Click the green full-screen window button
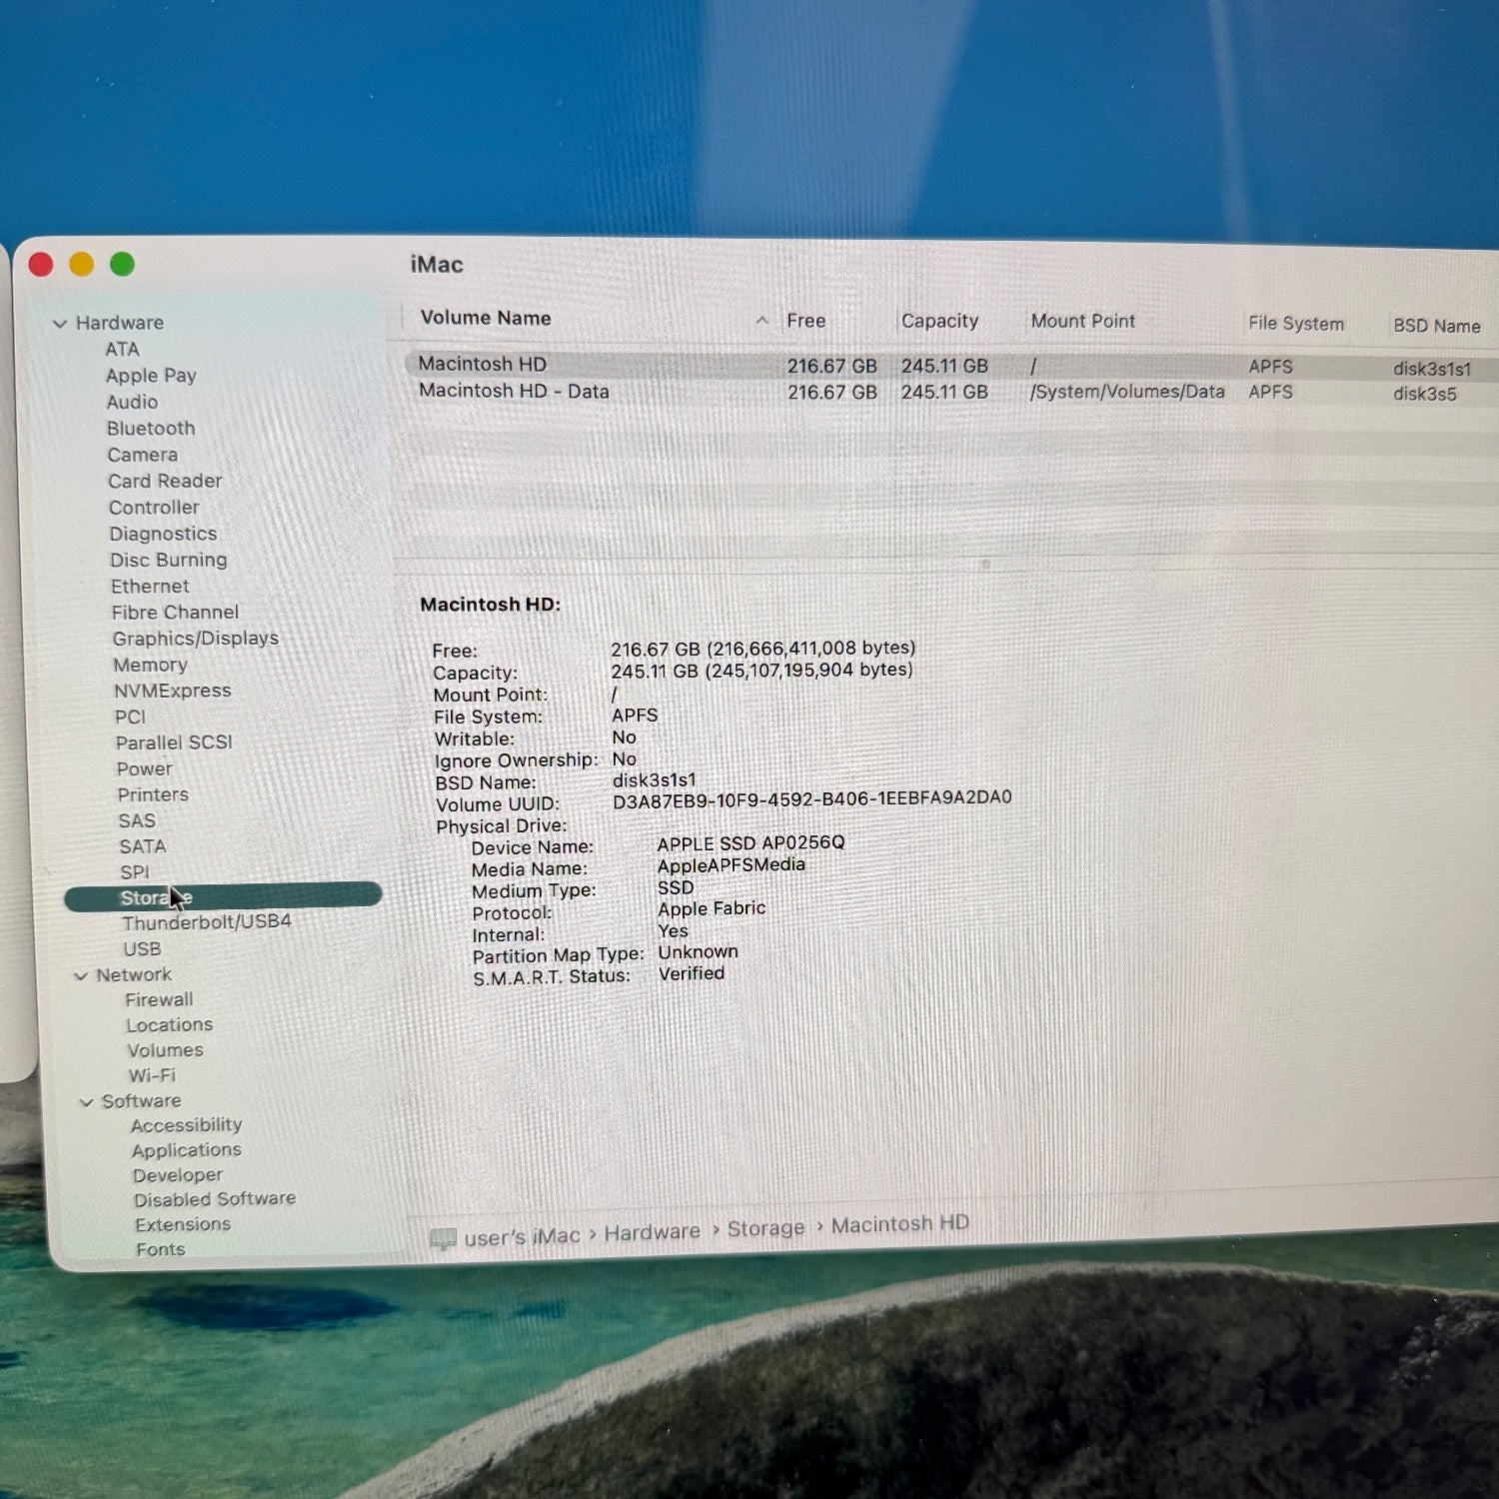 pos(123,264)
